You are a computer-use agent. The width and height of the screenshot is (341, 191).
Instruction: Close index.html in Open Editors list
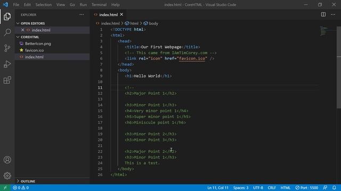[22, 30]
